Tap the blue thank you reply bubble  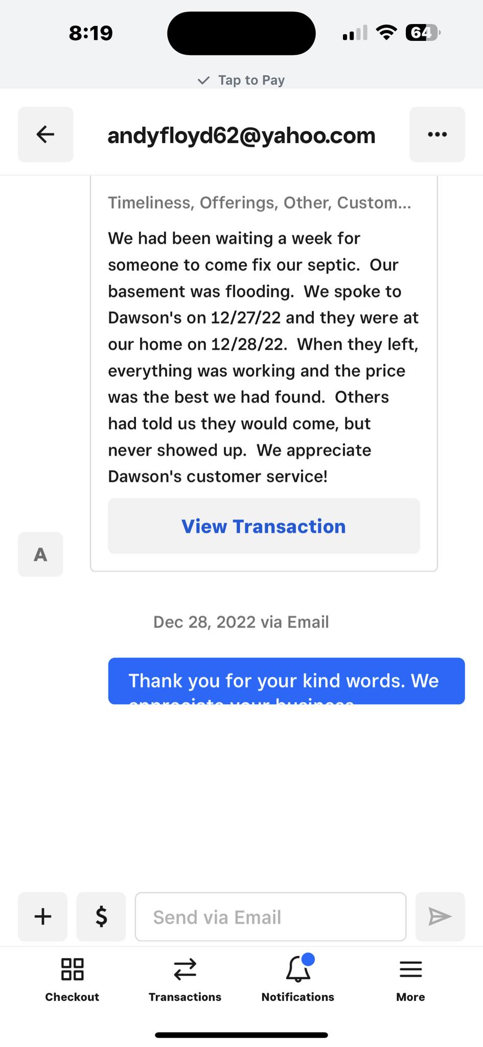pyautogui.click(x=286, y=681)
